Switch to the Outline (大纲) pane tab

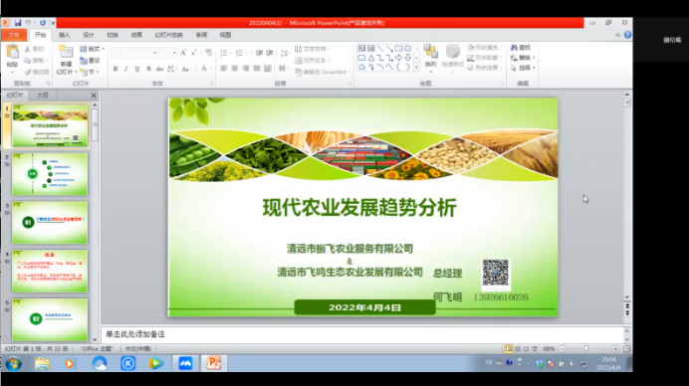42,95
